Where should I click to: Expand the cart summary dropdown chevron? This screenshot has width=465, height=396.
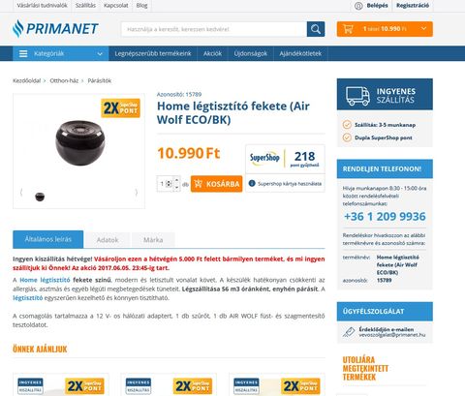423,29
